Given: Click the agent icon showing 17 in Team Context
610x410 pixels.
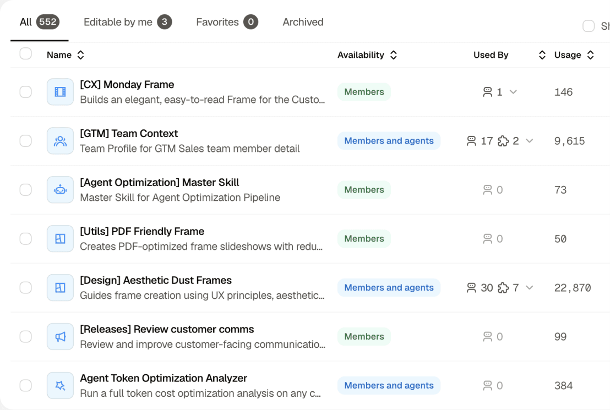Looking at the screenshot, I should coord(471,141).
